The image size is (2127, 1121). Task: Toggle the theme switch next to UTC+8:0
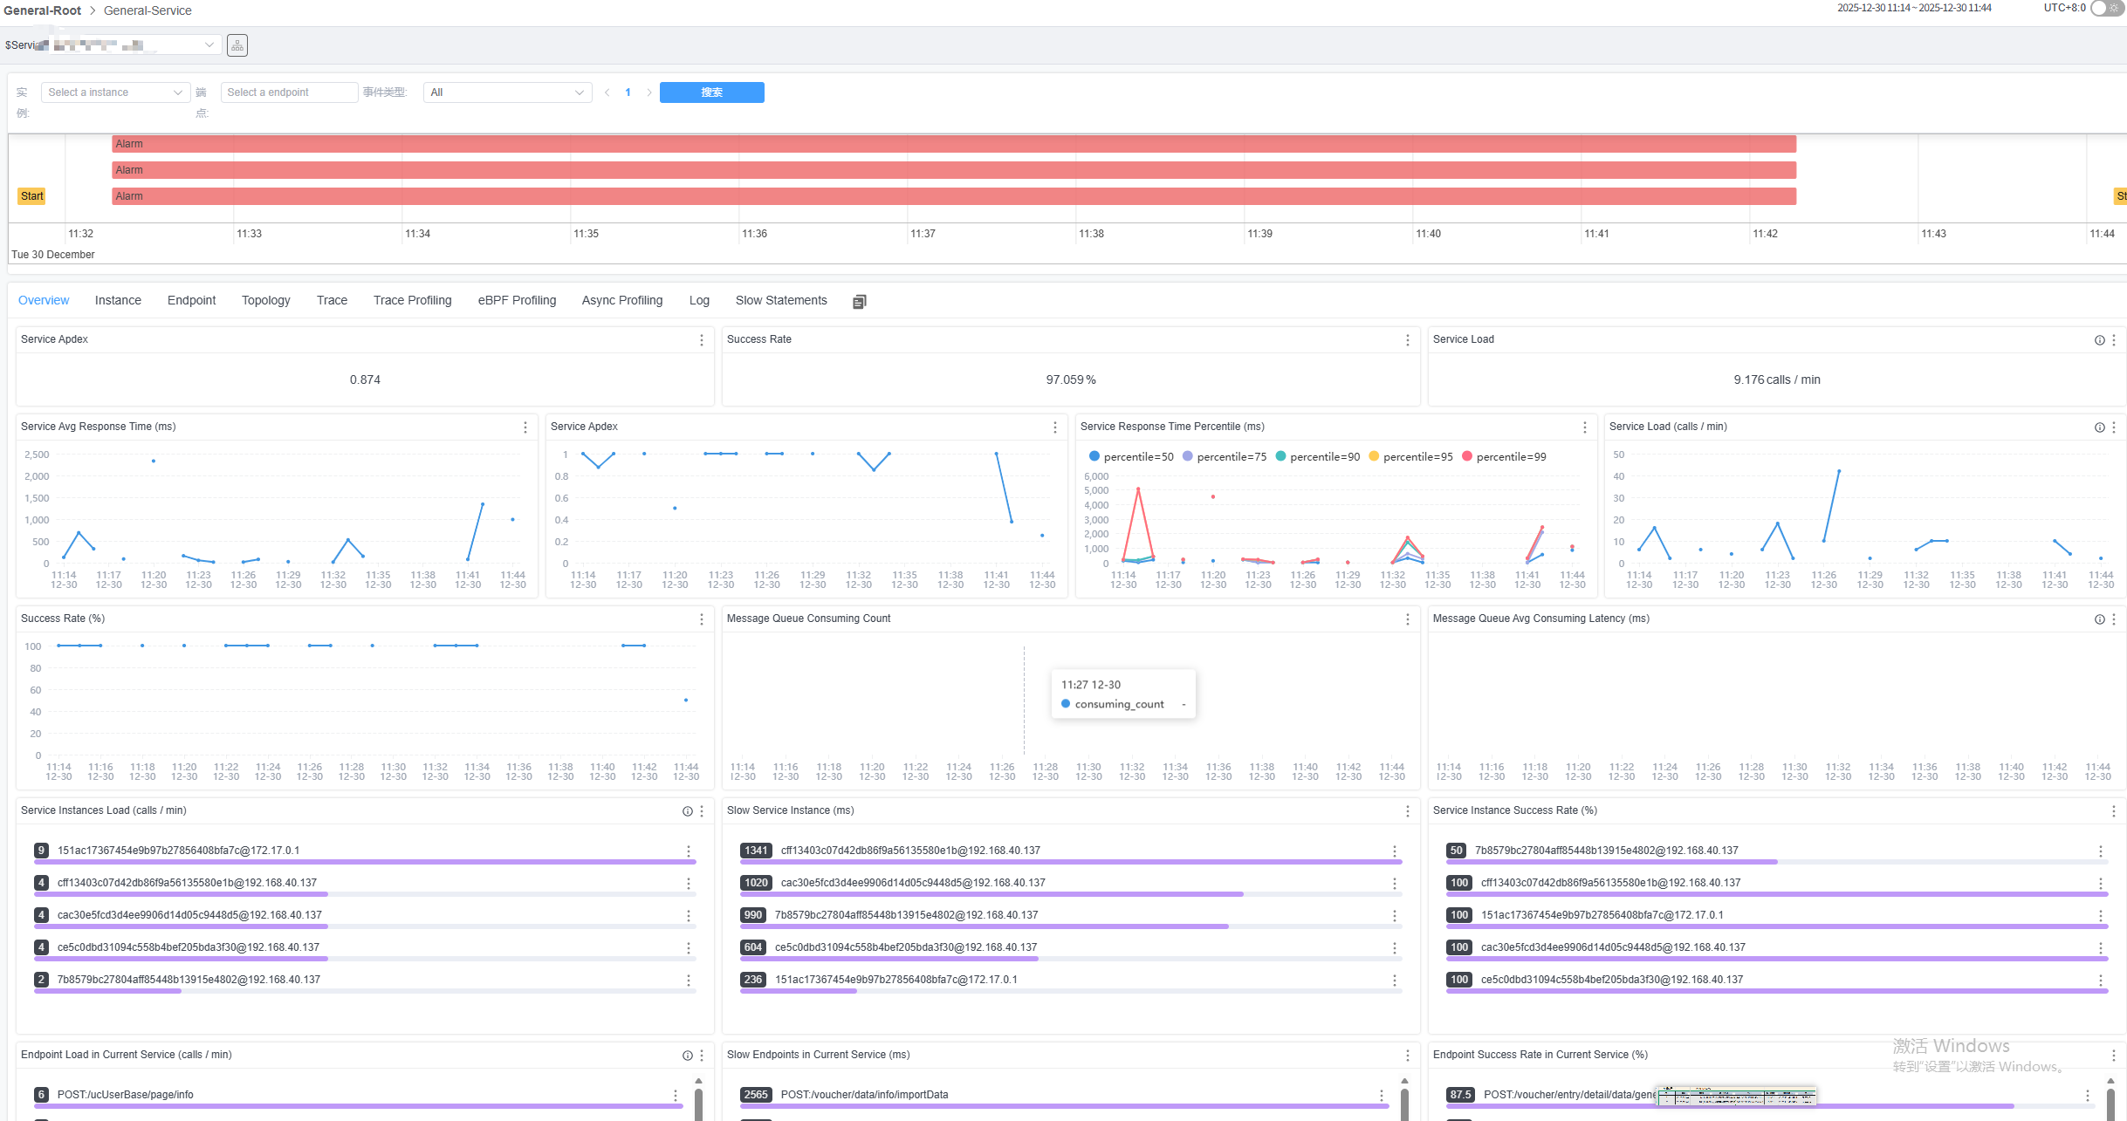tap(2107, 9)
